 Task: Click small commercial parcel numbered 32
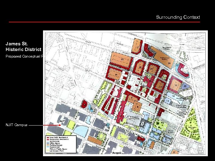pyautogui.click(x=108, y=125)
